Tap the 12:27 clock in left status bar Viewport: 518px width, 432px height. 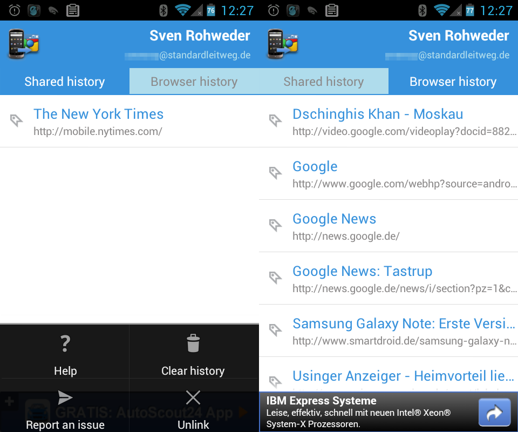point(237,11)
